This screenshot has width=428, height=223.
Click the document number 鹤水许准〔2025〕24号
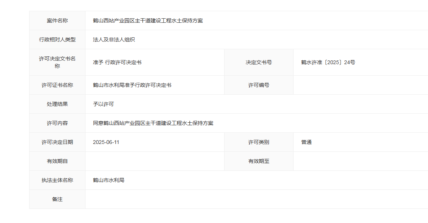click(325, 62)
